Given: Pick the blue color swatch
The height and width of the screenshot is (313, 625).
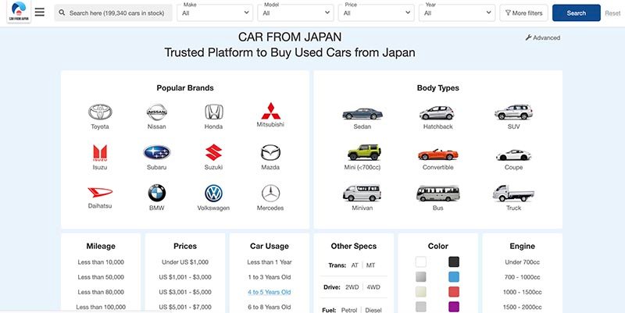Looking at the screenshot, I should pos(454,277).
